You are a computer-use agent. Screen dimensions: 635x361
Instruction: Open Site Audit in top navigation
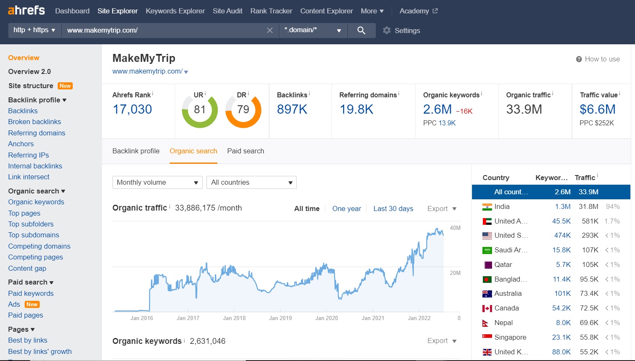(x=227, y=11)
